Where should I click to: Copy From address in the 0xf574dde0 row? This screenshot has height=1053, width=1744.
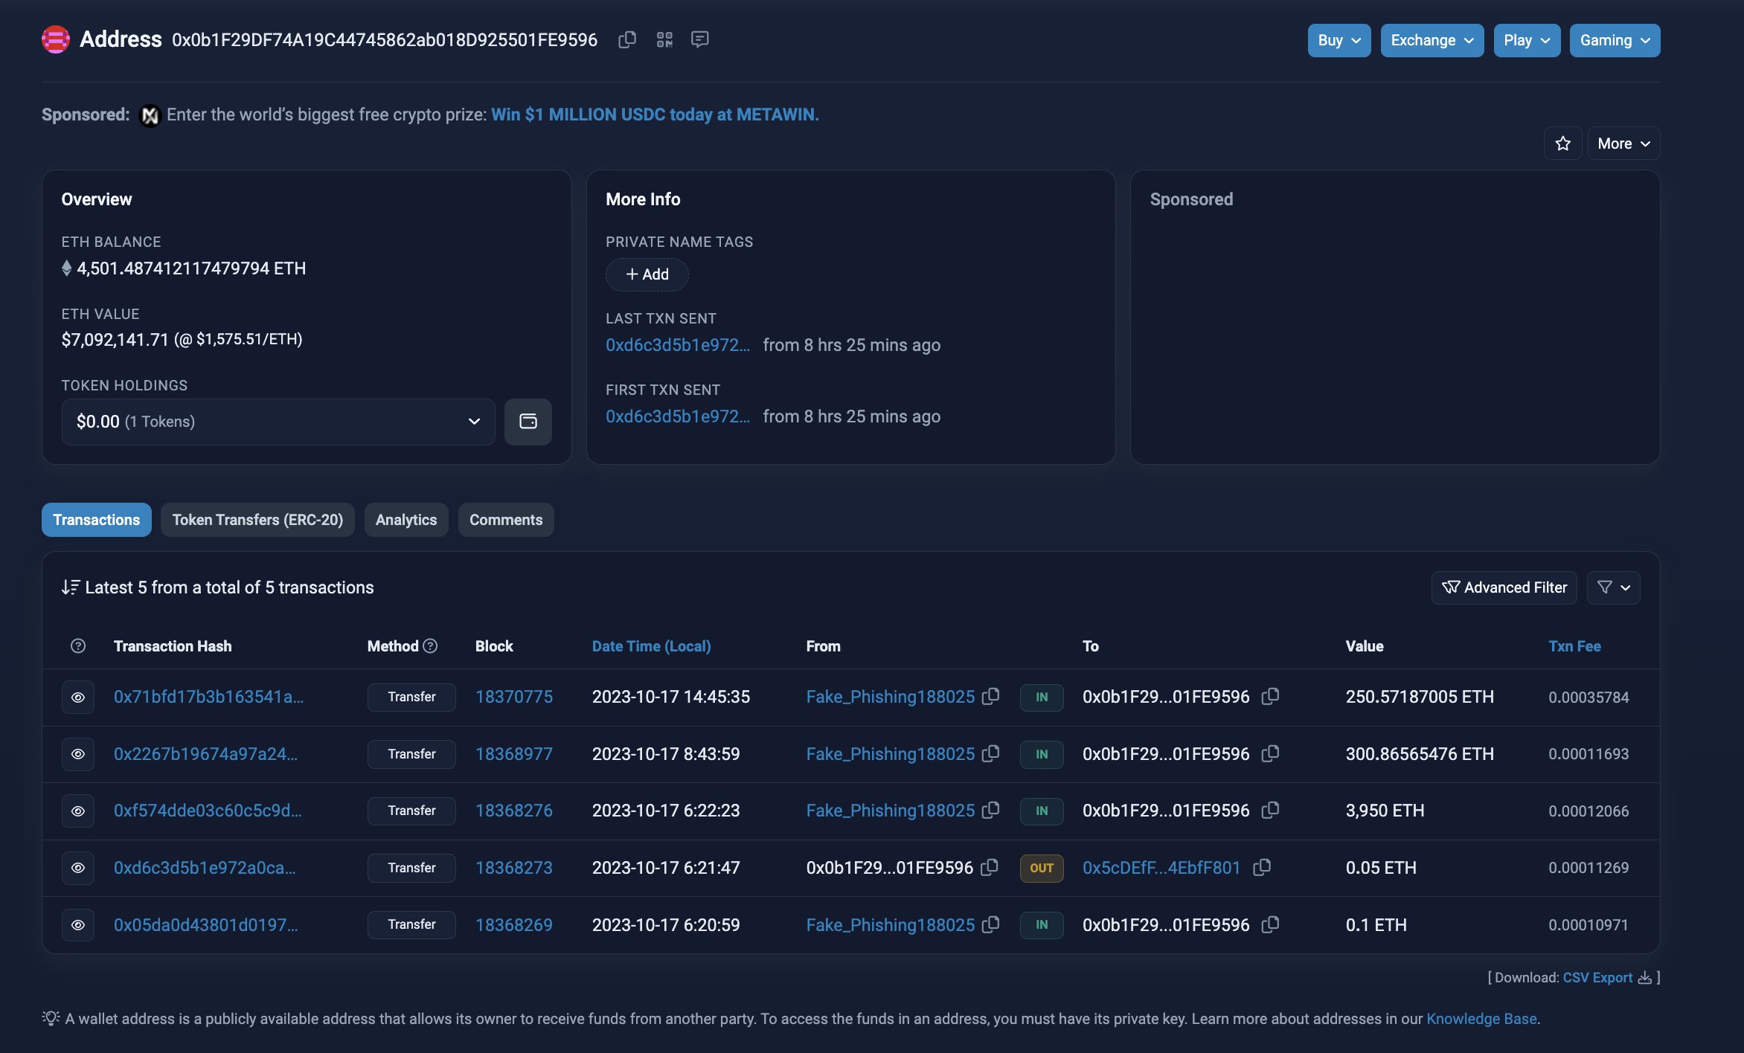pyautogui.click(x=990, y=811)
